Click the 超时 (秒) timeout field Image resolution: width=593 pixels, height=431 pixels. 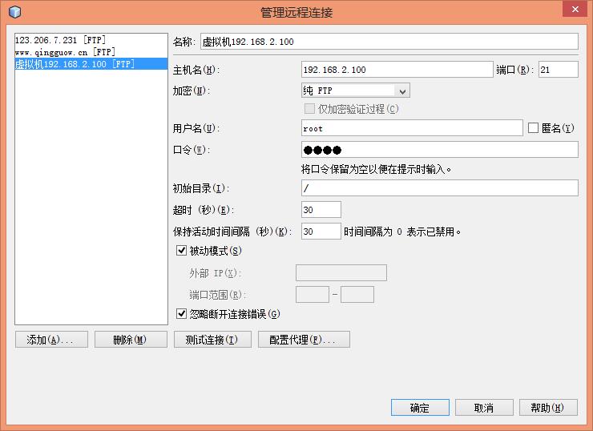pos(321,209)
